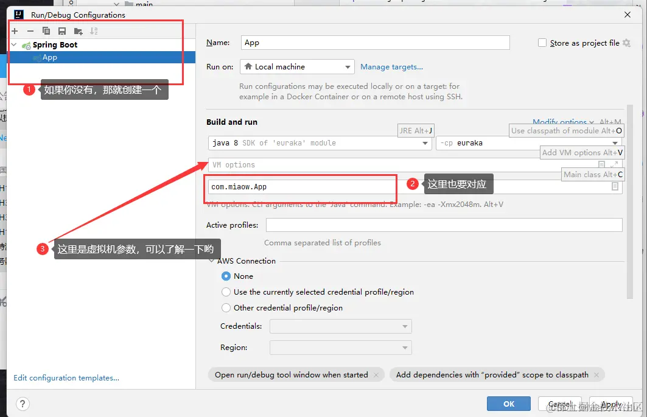This screenshot has height=417, width=647.
Task: Click the Cancel button
Action: 561,404
